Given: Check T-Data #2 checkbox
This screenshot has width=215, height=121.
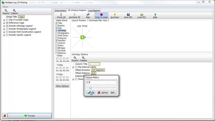Looking at the screenshot, I should pyautogui.click(x=60, y=68).
